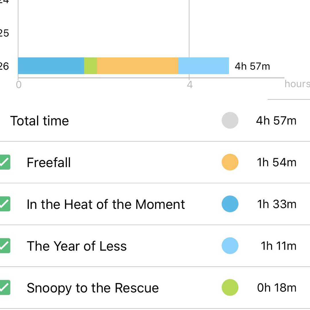The image size is (310, 310).
Task: Select the light blue bar segment
Action: point(204,66)
